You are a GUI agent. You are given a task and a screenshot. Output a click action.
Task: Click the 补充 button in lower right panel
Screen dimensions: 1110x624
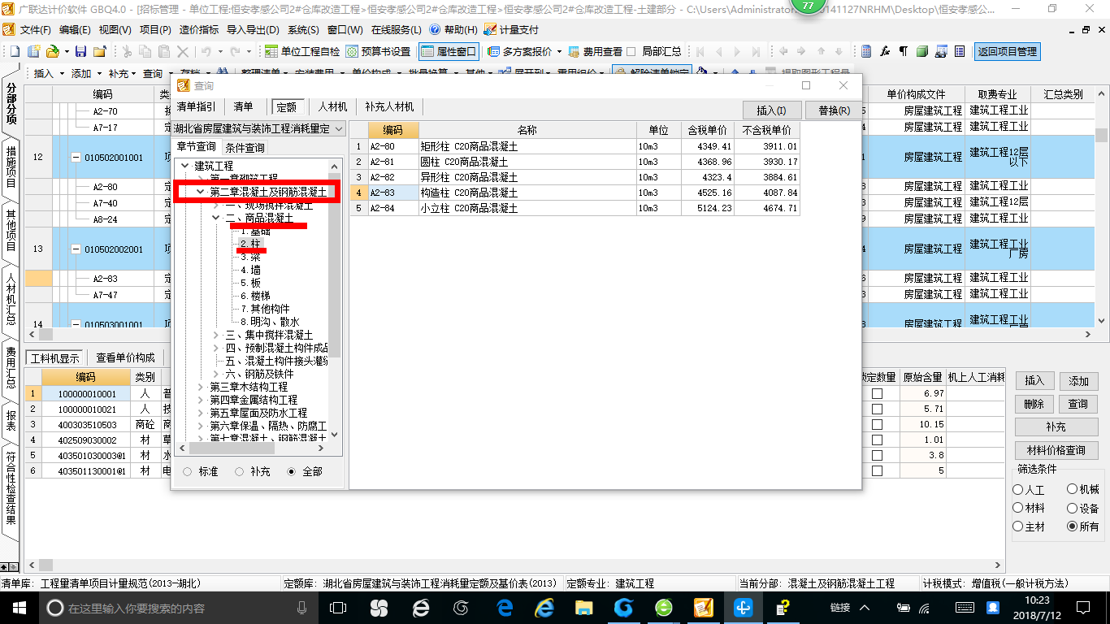pos(1056,427)
